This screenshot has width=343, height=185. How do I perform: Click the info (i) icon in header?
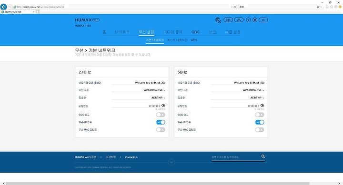(x=248, y=20)
